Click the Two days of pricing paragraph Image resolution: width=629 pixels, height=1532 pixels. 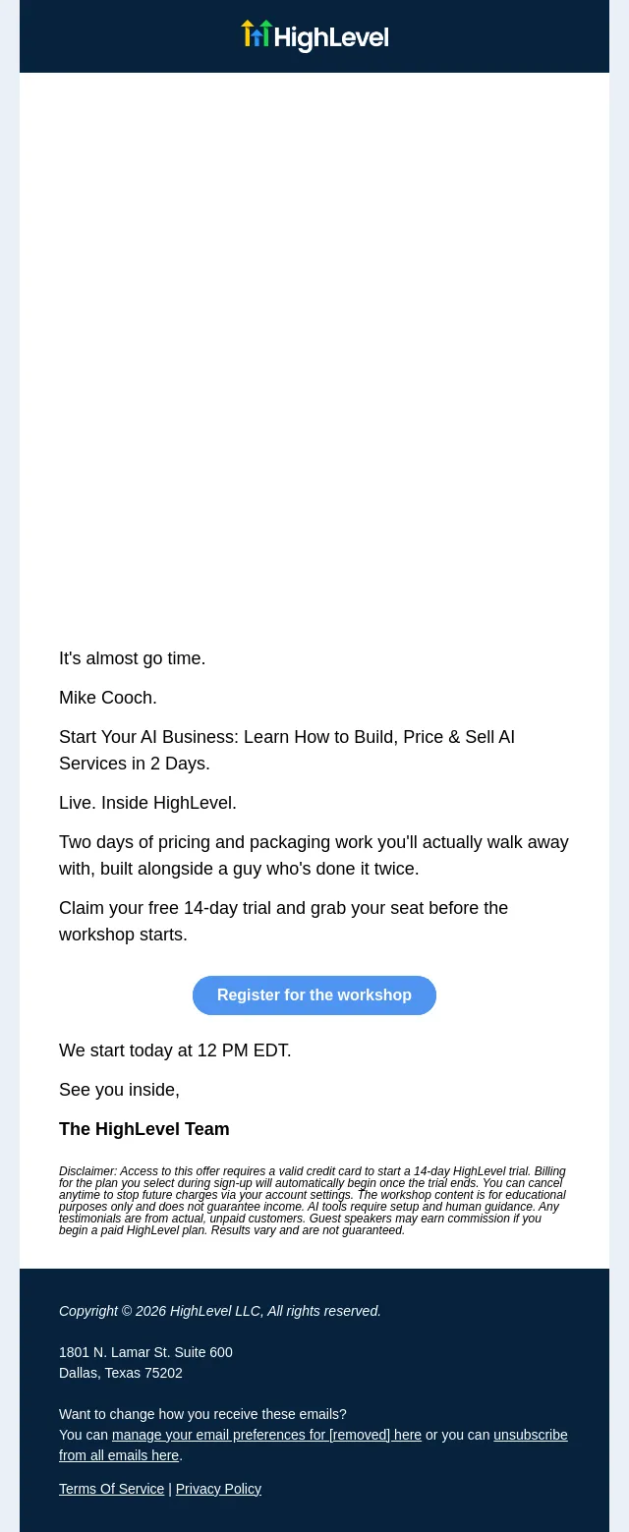[314, 856]
